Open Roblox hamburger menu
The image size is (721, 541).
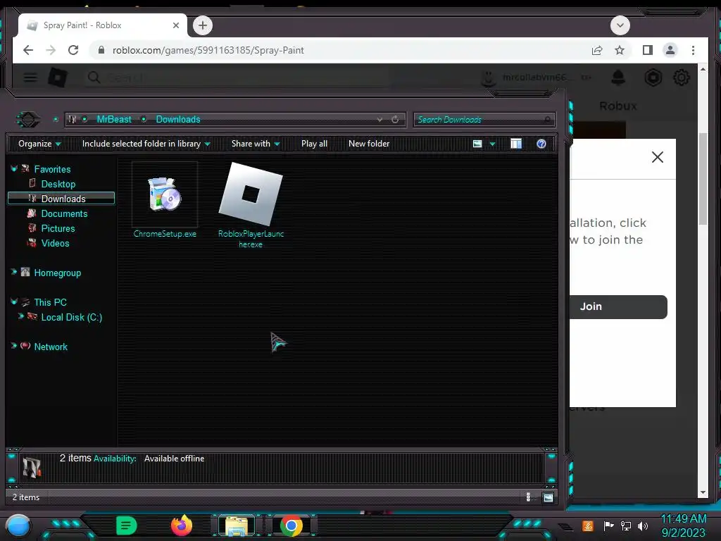pyautogui.click(x=30, y=77)
